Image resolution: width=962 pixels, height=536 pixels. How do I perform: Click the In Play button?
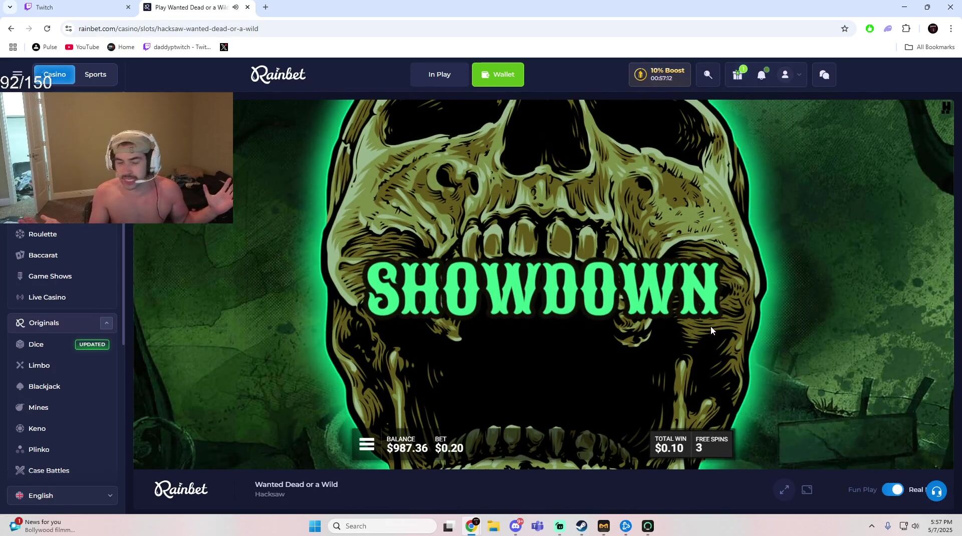point(439,75)
